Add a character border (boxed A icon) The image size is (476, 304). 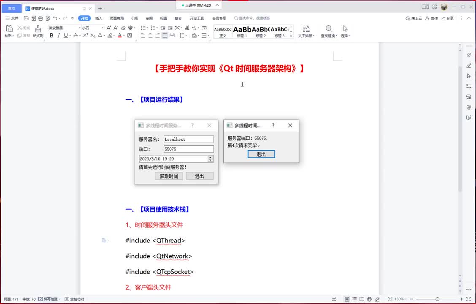click(x=130, y=35)
